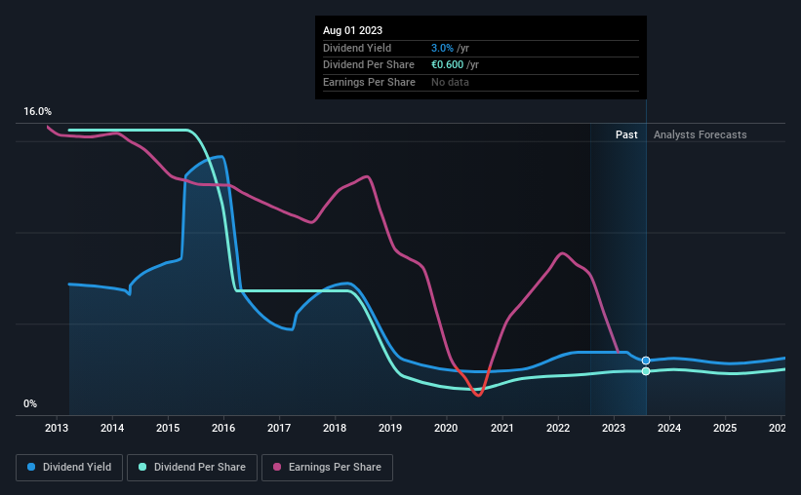The image size is (801, 495).
Task: Click the tooltip Earnings Per Share row label
Action: click(x=369, y=82)
